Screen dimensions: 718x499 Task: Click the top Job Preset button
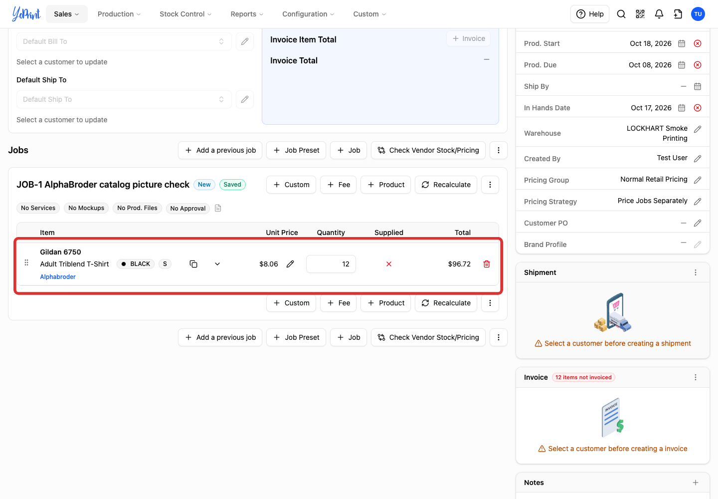[296, 150]
